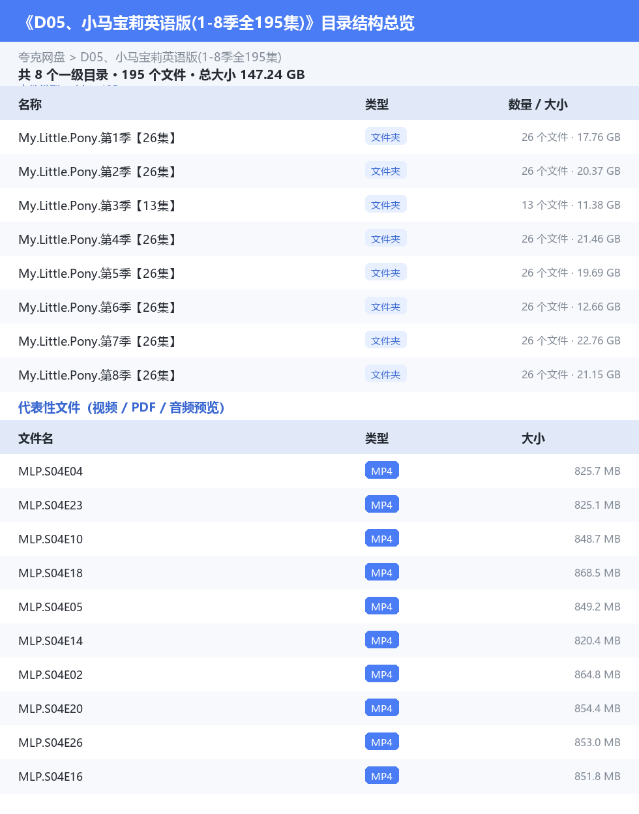Click the 26 个文件 · 19.69 GB cell
639x814 pixels.
coord(571,273)
